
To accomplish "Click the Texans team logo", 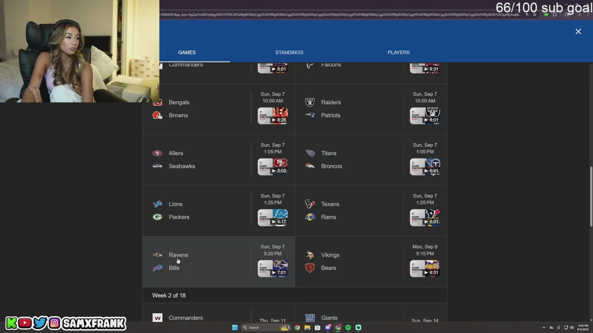I will click(x=310, y=204).
